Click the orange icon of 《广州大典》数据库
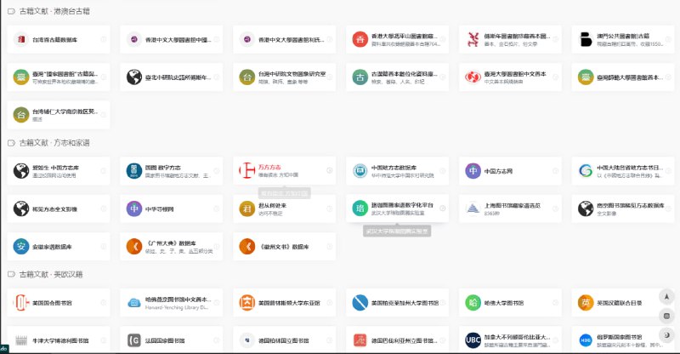This screenshot has width=680, height=354. [x=134, y=247]
